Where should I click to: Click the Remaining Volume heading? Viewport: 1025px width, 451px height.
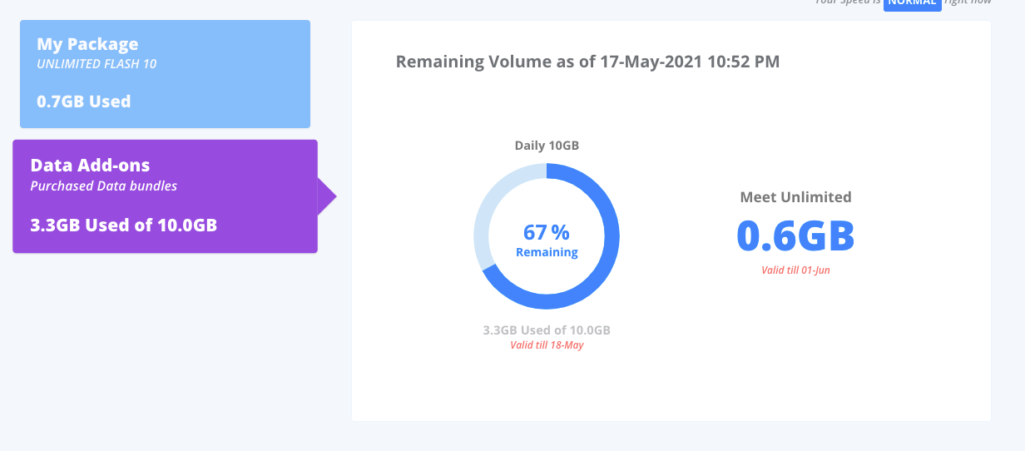[587, 62]
